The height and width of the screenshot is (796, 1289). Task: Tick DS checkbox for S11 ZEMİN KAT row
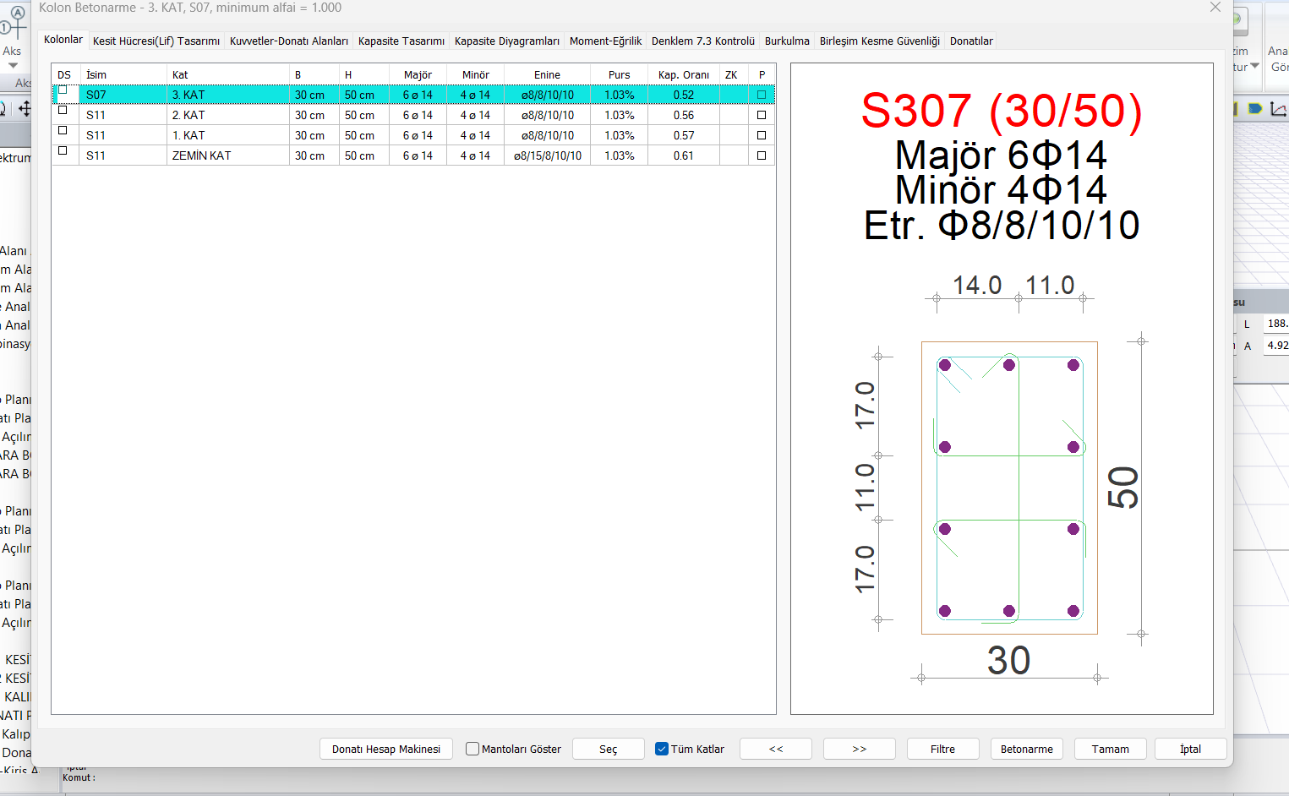(x=63, y=151)
